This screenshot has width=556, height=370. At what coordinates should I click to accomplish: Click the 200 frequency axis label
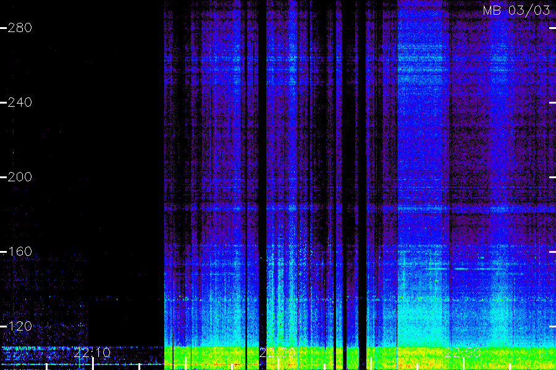point(20,177)
